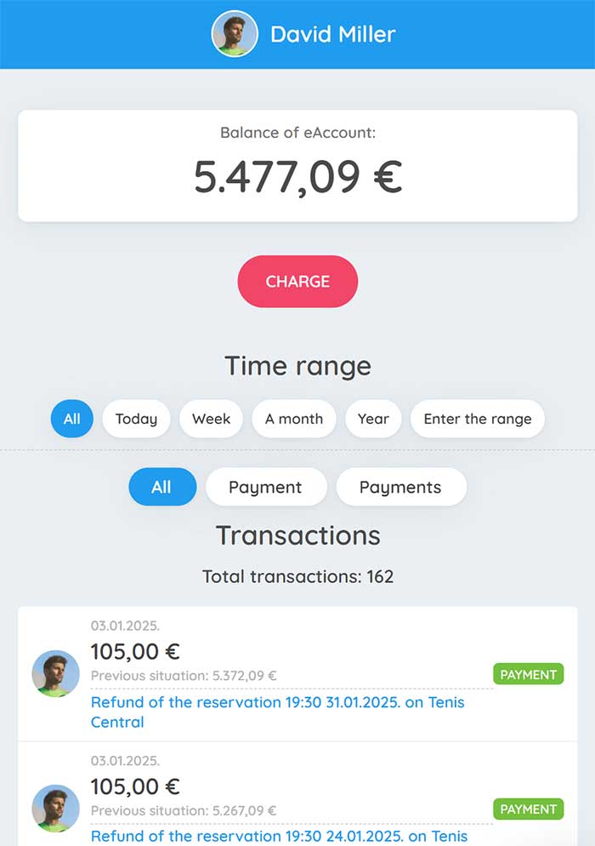
Task: Switch time range to Year
Action: coord(373,419)
